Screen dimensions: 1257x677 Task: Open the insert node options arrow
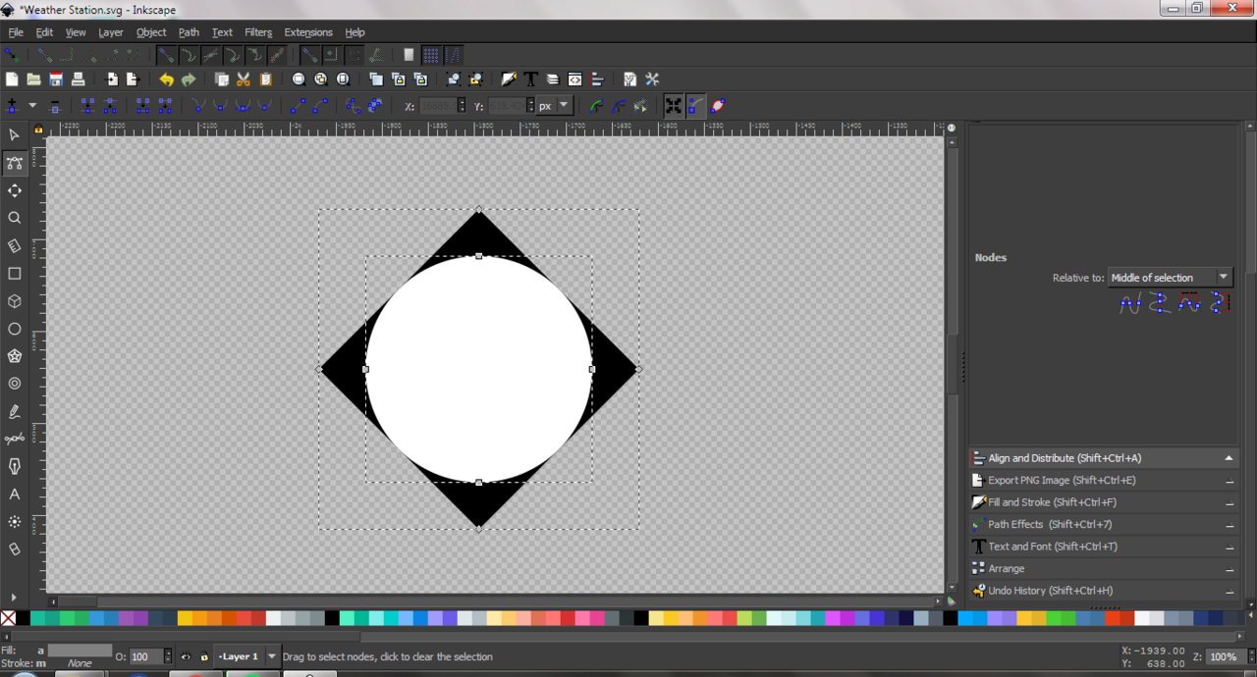click(32, 106)
